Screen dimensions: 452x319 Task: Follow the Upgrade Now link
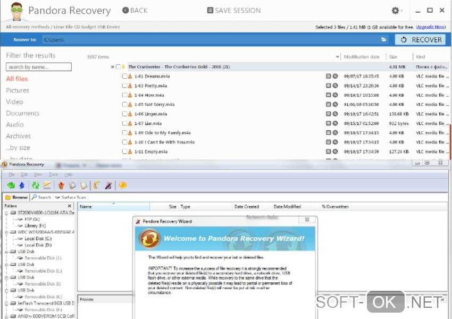(x=430, y=27)
